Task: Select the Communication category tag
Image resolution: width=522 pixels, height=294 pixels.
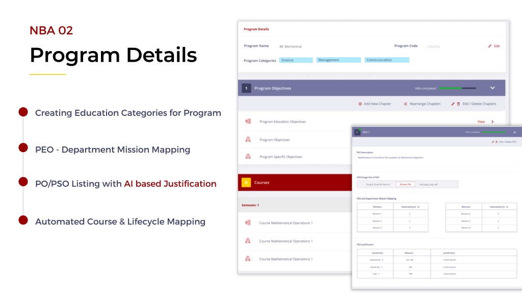Action: [387, 60]
